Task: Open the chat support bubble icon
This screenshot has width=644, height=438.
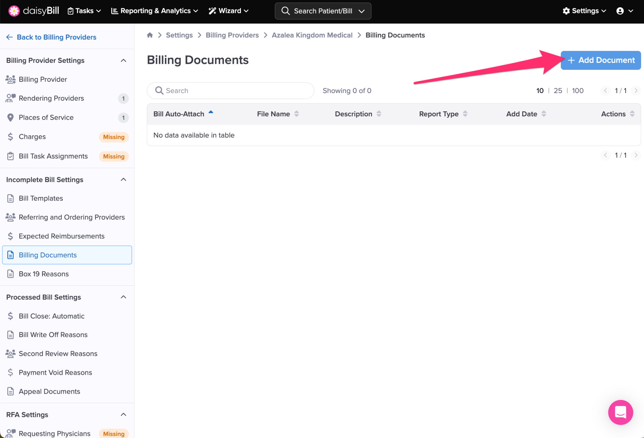Action: pyautogui.click(x=620, y=412)
